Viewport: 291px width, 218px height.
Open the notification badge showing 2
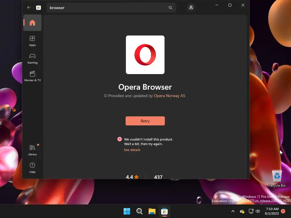[283, 211]
